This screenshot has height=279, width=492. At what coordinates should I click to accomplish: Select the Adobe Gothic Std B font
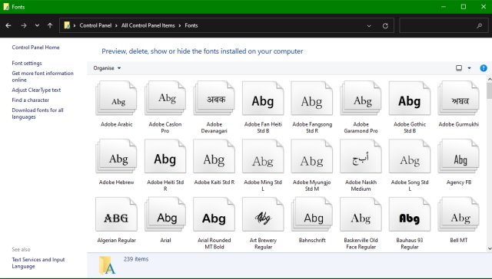(x=410, y=98)
